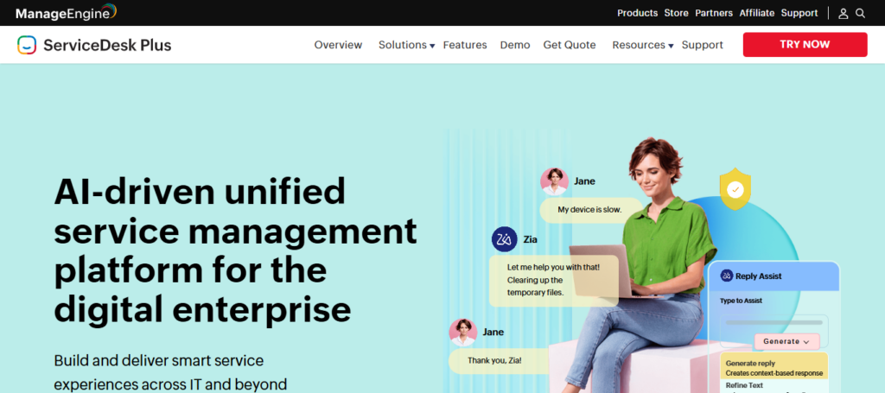Screen dimensions: 885x393
Task: Click the Reply Assist Zia icon
Action: point(726,276)
